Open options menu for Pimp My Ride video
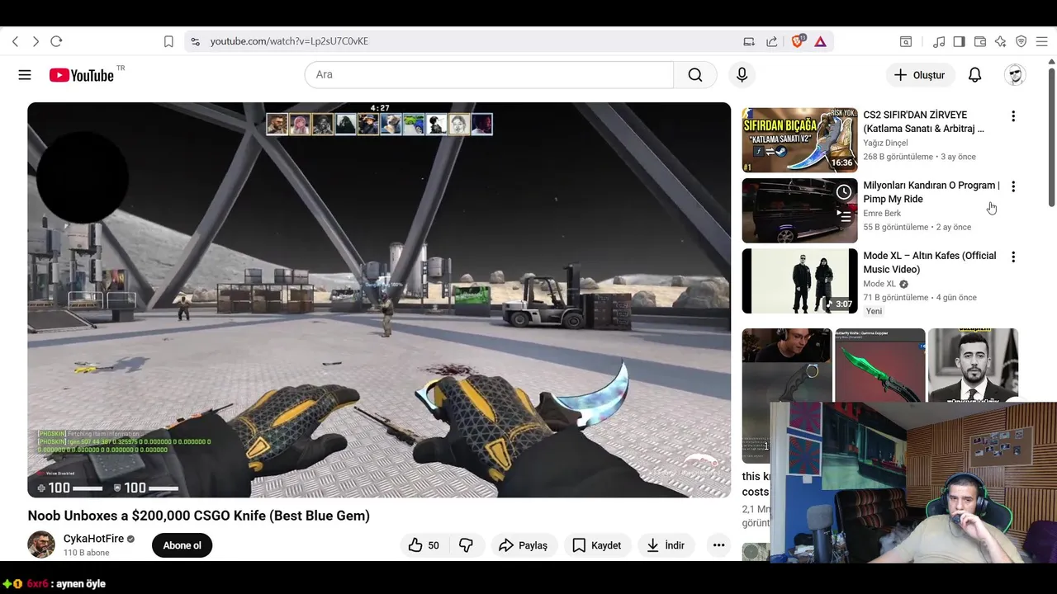 point(1013,186)
